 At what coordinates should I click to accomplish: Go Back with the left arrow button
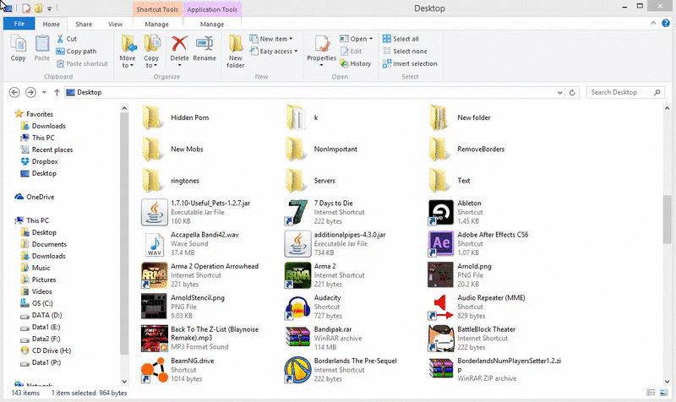tap(14, 92)
